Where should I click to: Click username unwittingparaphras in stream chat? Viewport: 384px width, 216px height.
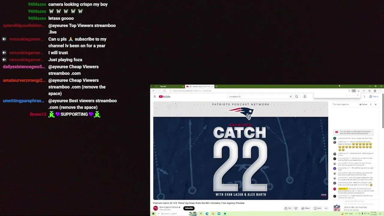click(x=23, y=101)
